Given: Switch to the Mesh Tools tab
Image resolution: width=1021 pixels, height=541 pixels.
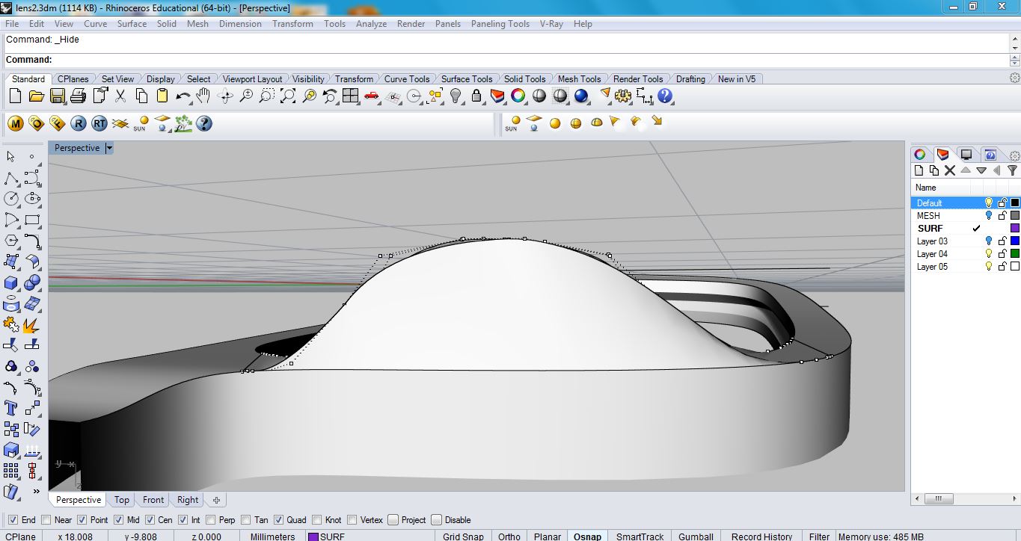Looking at the screenshot, I should coord(579,78).
